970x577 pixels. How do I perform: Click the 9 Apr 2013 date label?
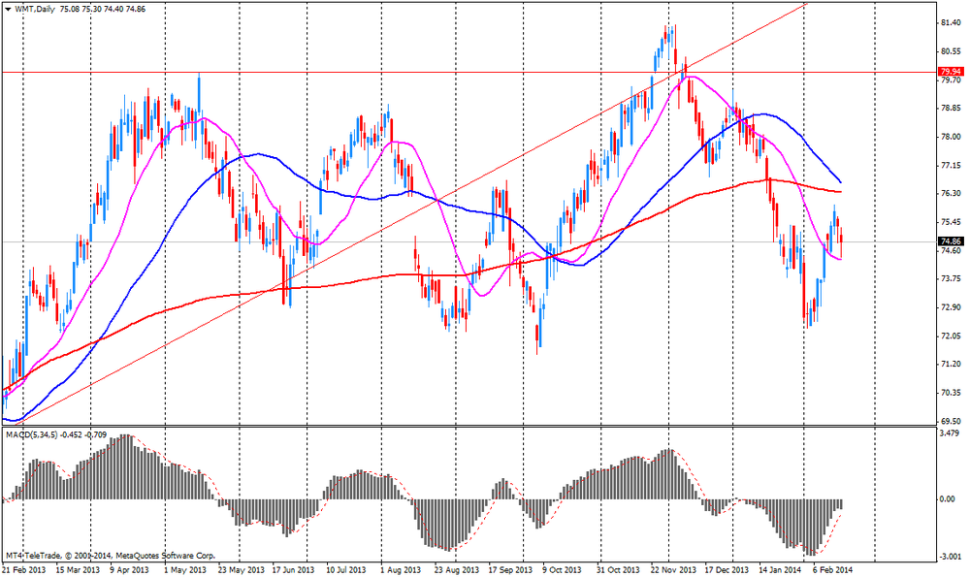(129, 569)
